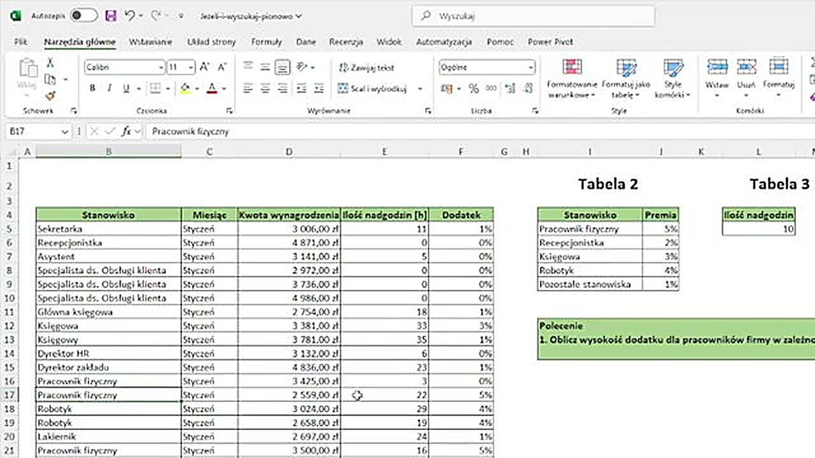This screenshot has width=815, height=458.
Task: Apply percentage number format
Action: click(x=473, y=89)
